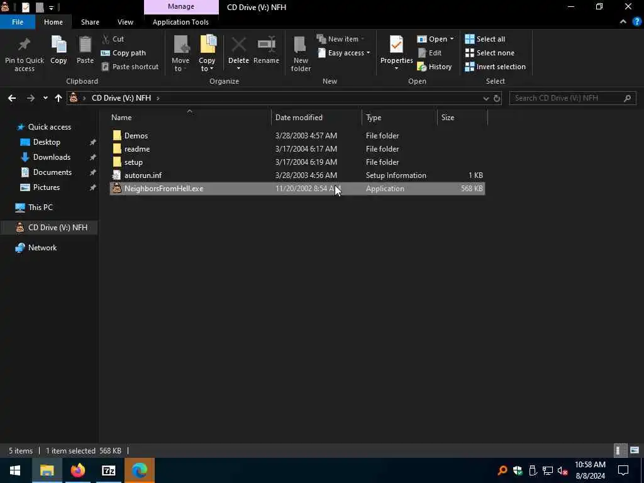Open Microsoft Edge from taskbar

coord(139,470)
